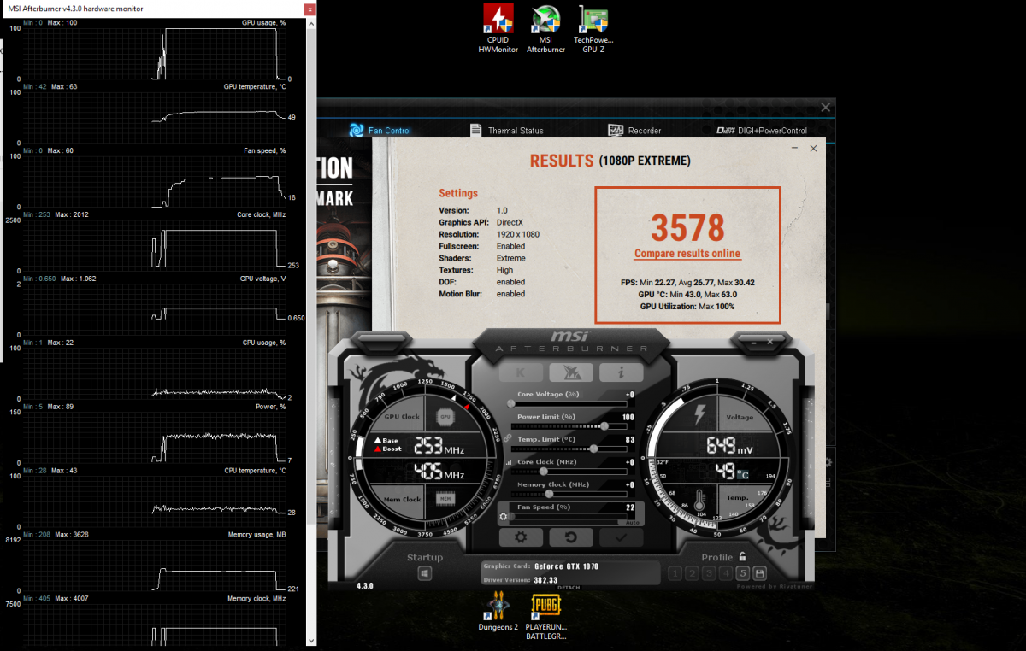1026x651 pixels.
Task: Open the 'i' information button in Afterburner
Action: tap(621, 372)
